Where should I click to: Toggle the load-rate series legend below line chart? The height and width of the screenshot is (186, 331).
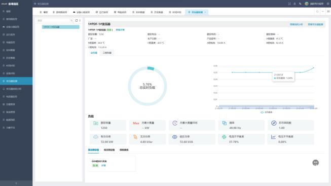pyautogui.click(x=267, y=113)
